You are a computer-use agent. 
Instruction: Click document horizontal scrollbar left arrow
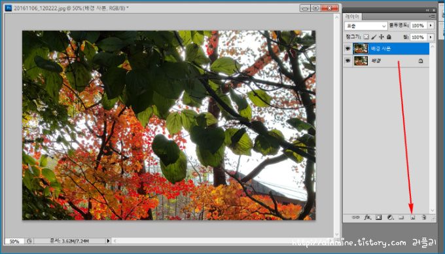(x=115, y=241)
